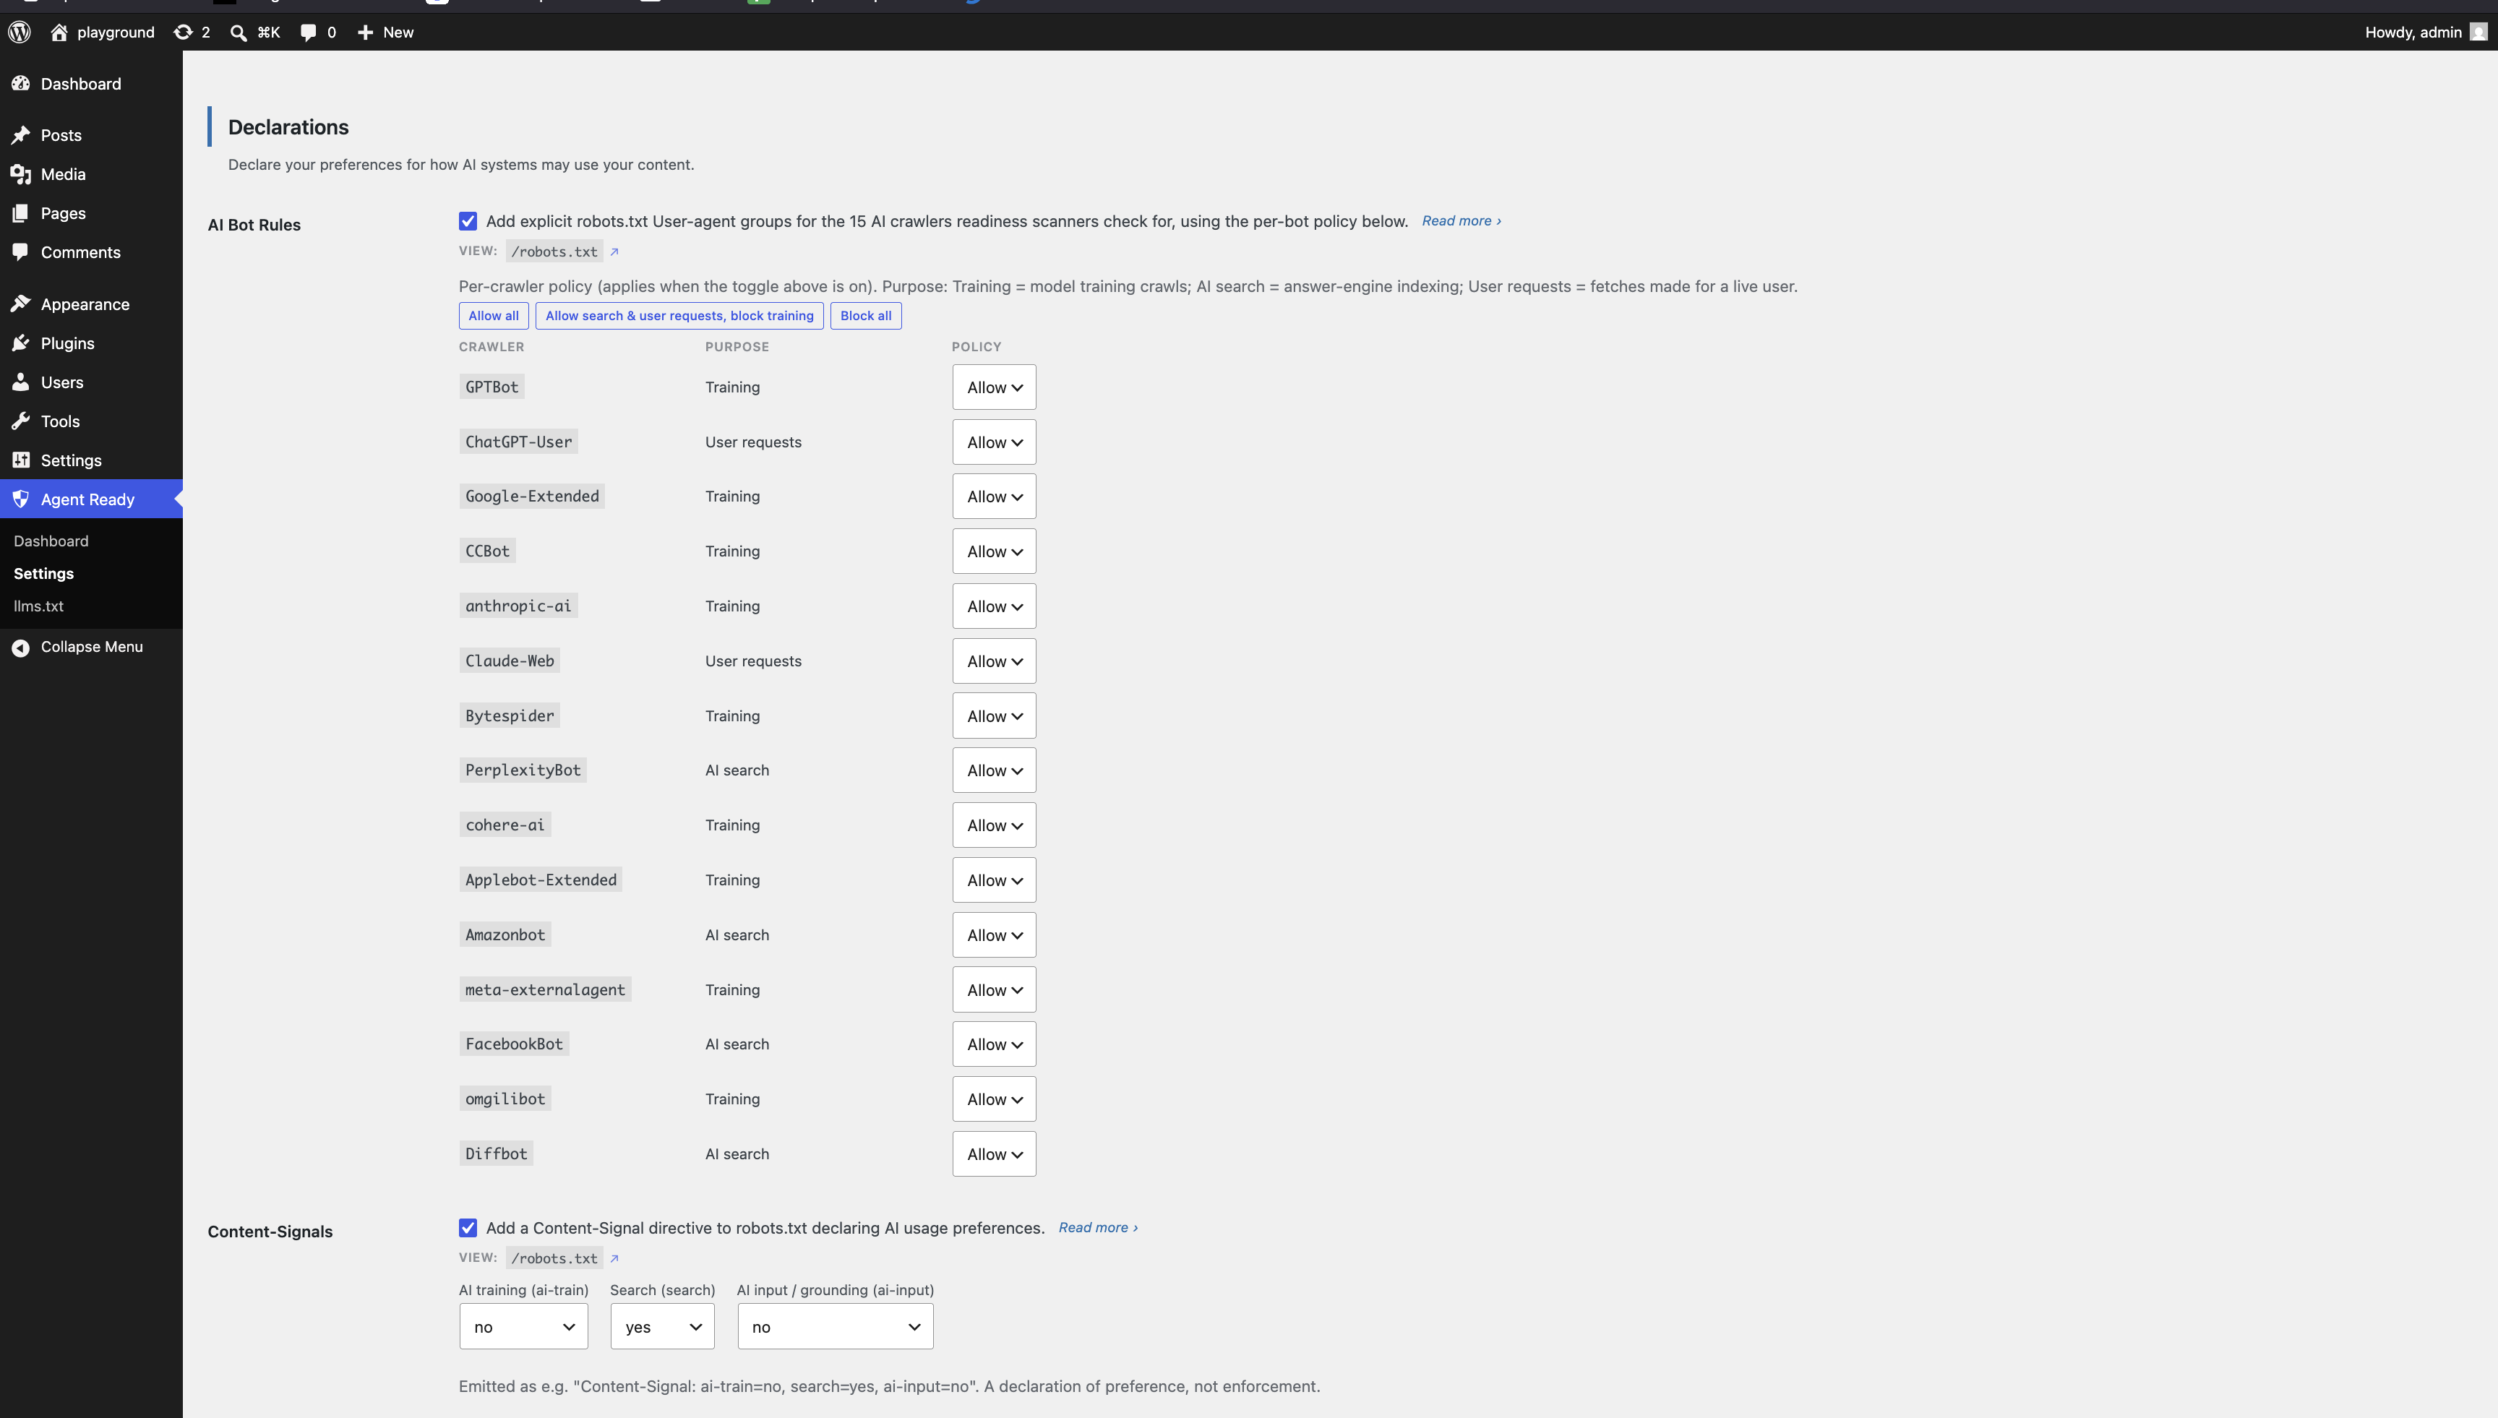Open the Bytespider policy dropdown

[995, 716]
